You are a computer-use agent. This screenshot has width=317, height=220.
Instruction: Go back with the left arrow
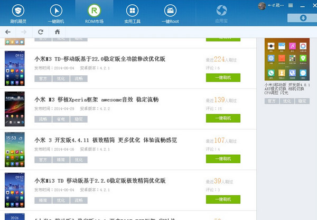pyautogui.click(x=8, y=32)
